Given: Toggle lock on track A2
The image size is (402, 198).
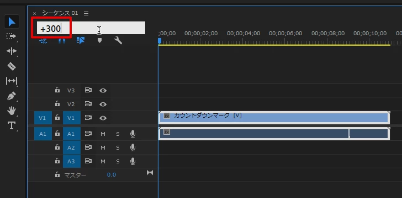Looking at the screenshot, I should [x=57, y=147].
